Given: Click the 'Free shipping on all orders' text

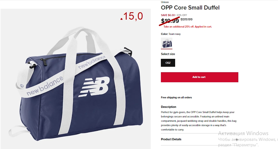Looking at the screenshot, I should [x=176, y=98].
